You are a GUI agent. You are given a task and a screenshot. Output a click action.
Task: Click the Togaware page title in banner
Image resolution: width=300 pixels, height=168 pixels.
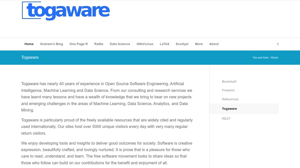point(30,57)
